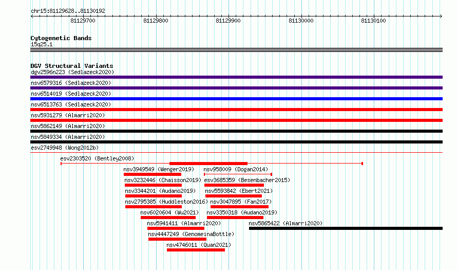This screenshot has height=270, width=457.
Task: Click the nsv5849334 (Almarri2020) label
Action: [68, 137]
